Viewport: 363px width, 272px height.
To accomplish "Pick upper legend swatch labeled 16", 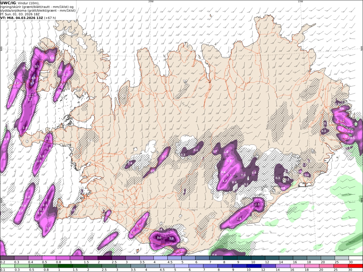I will pos(300,258).
